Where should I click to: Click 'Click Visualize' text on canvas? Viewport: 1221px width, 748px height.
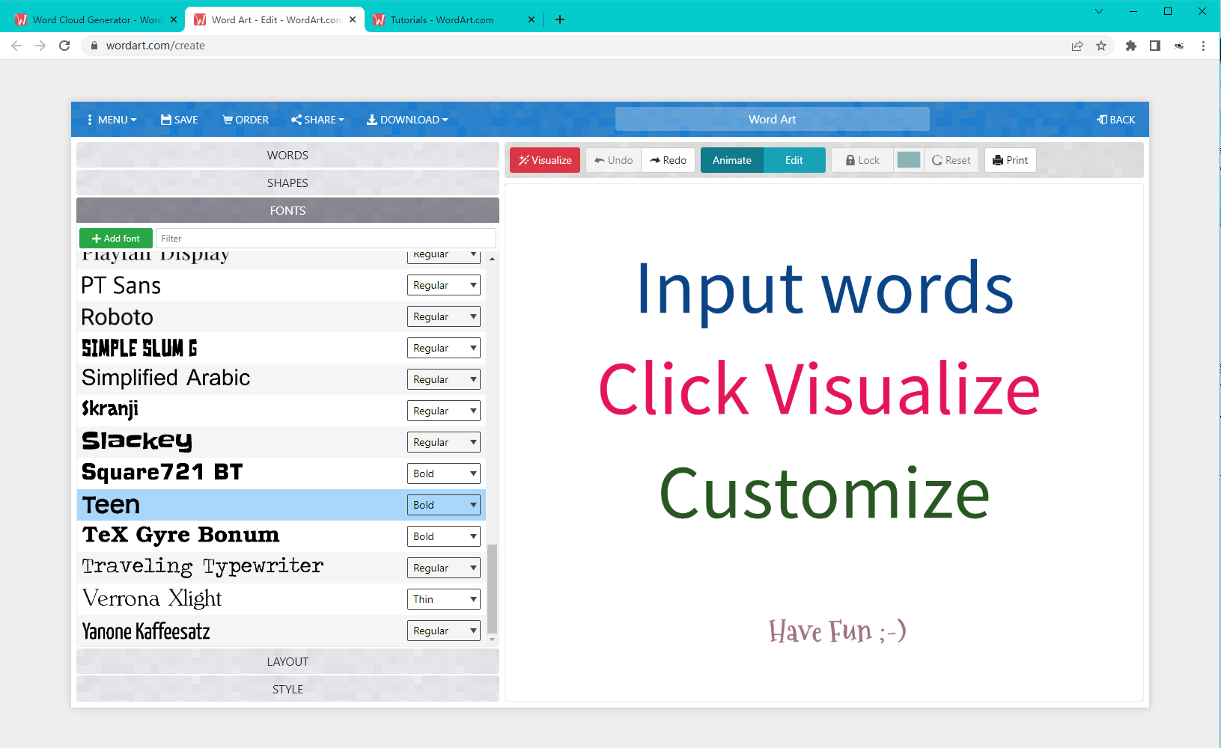pos(819,389)
